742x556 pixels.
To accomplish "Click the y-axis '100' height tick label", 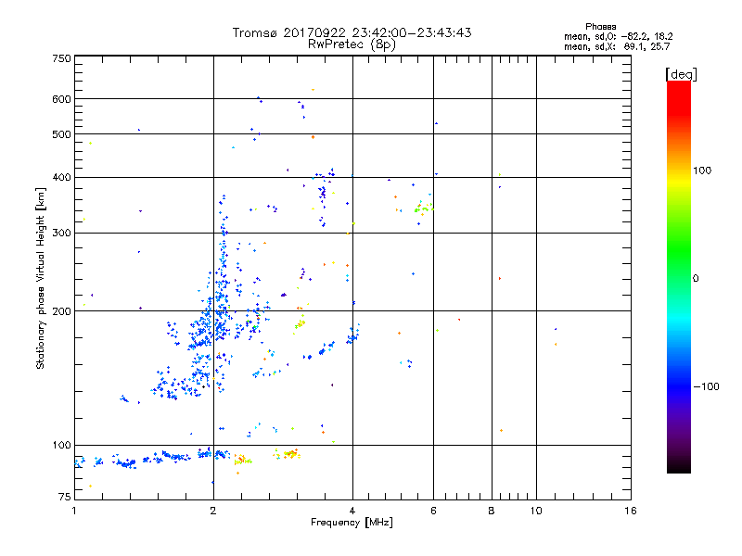I will (x=61, y=445).
